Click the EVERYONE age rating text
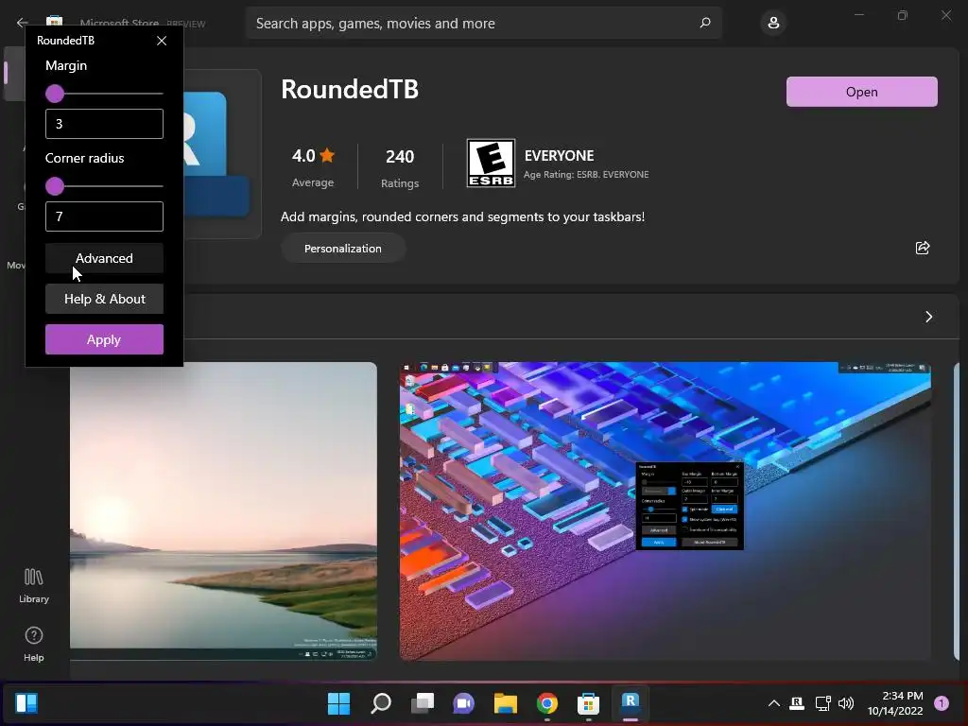Image resolution: width=968 pixels, height=726 pixels. tap(559, 156)
